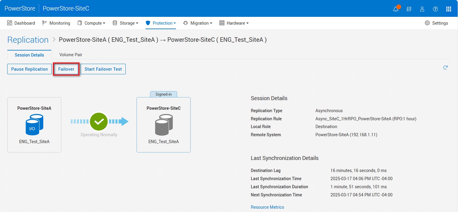The height and width of the screenshot is (212, 458).
Task: Expand the Protection dropdown arrow
Action: tap(175, 23)
